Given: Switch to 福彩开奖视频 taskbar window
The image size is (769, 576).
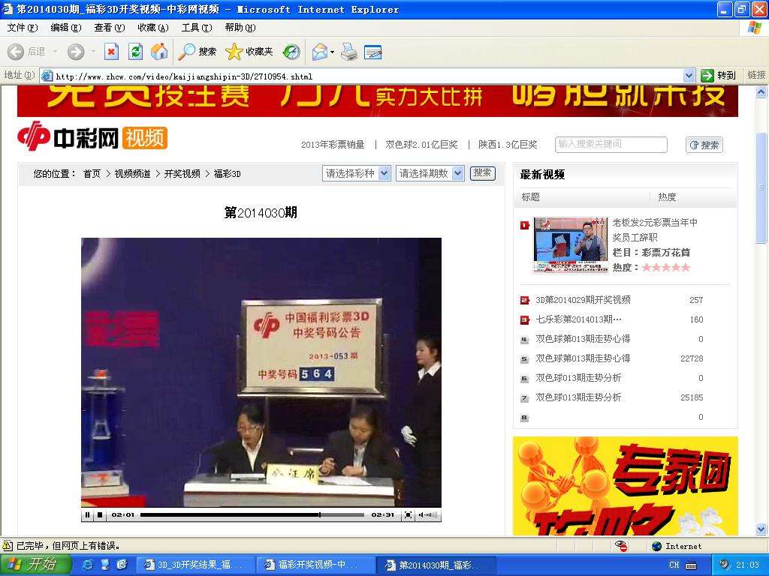Looking at the screenshot, I should 316,565.
